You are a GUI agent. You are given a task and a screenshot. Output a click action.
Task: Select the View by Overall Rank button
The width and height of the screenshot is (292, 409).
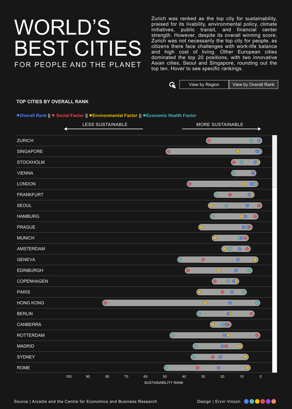pyautogui.click(x=253, y=84)
